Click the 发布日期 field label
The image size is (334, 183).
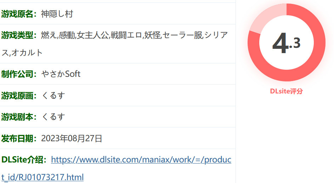[x=18, y=138]
